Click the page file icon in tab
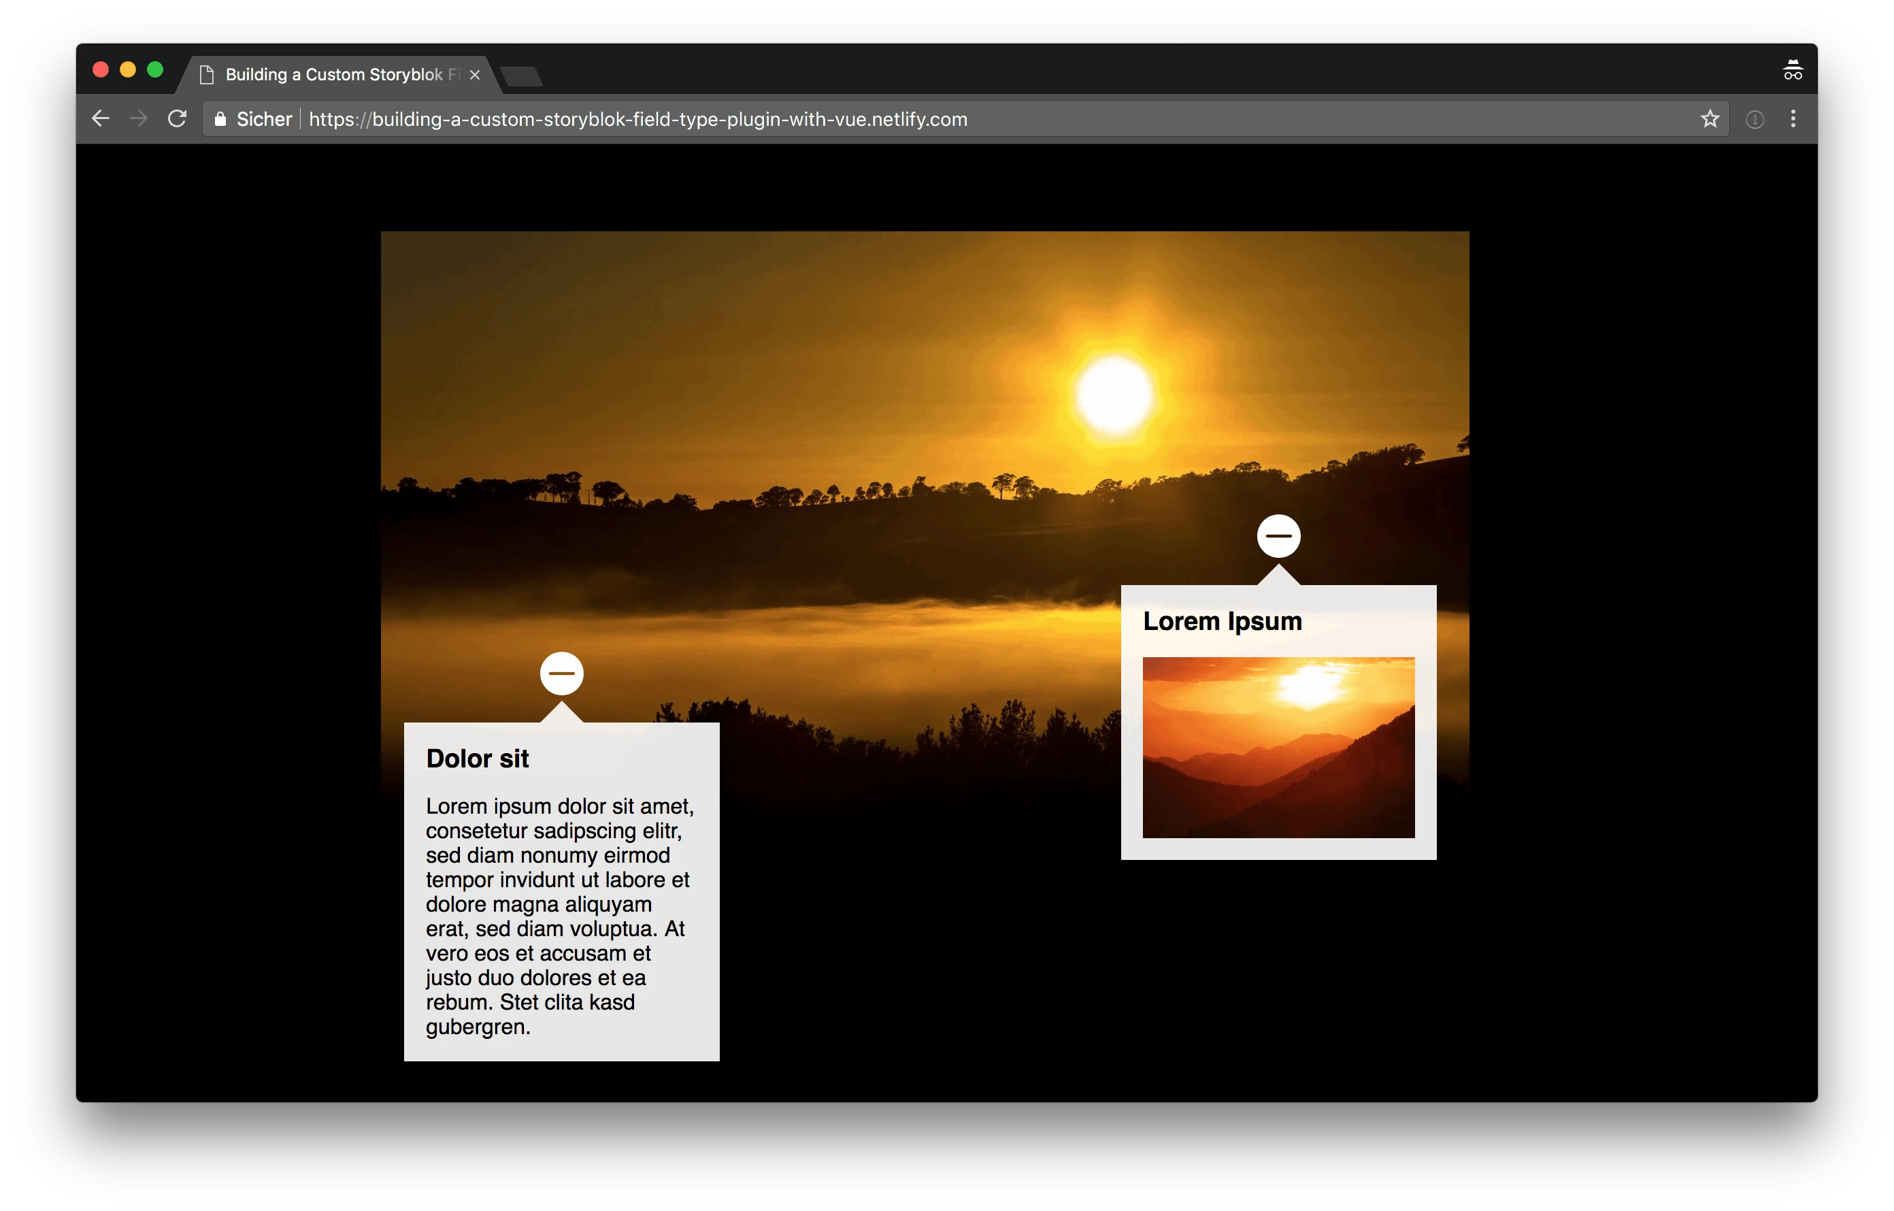Screen dimensions: 1894x1211 (207, 75)
